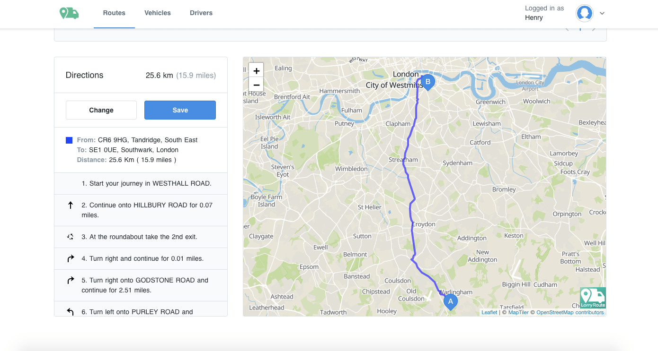
Task: Click the roundabout icon in step 3
Action: click(x=71, y=237)
